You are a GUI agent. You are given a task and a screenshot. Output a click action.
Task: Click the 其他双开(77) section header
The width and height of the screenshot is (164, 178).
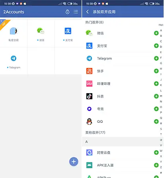pos(95,132)
